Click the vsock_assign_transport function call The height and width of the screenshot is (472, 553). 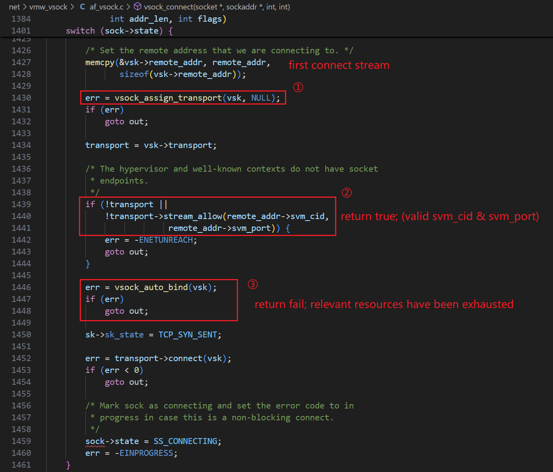168,98
